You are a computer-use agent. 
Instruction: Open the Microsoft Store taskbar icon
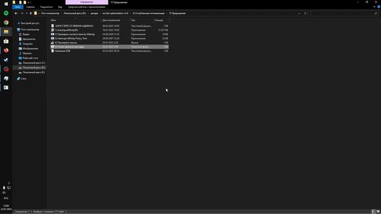point(6,41)
